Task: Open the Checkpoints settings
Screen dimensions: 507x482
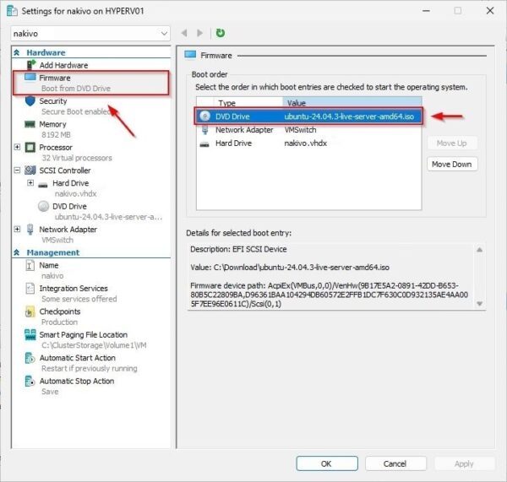Action: (x=91, y=317)
